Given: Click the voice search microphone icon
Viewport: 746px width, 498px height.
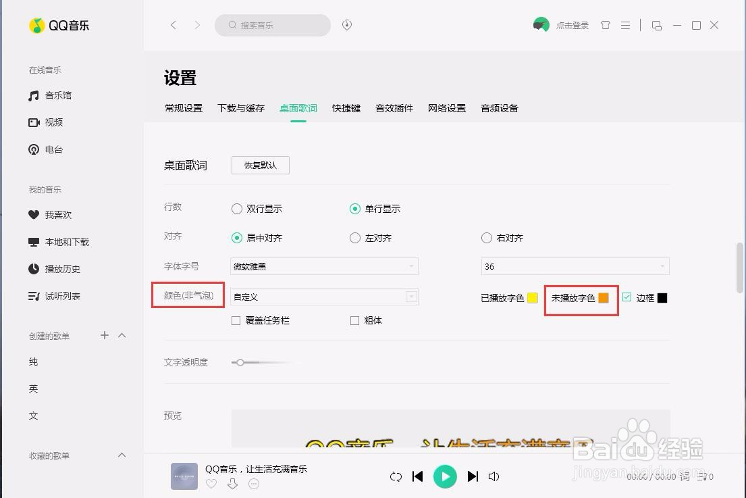Looking at the screenshot, I should (x=346, y=25).
